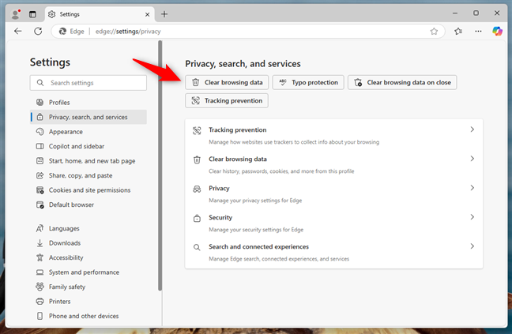The image size is (512, 334).
Task: Click the Tracking prevention shortcut button
Action: pos(227,101)
